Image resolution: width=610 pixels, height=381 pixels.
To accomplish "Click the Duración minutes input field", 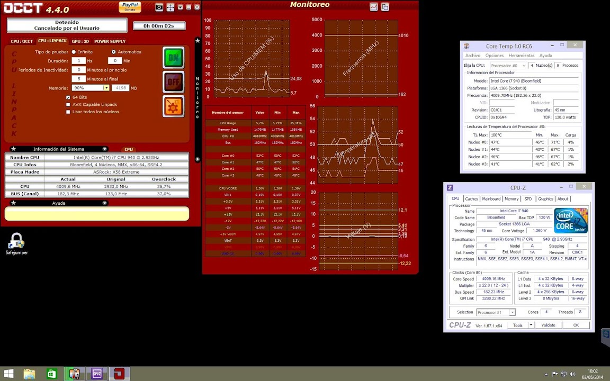I will (115, 61).
